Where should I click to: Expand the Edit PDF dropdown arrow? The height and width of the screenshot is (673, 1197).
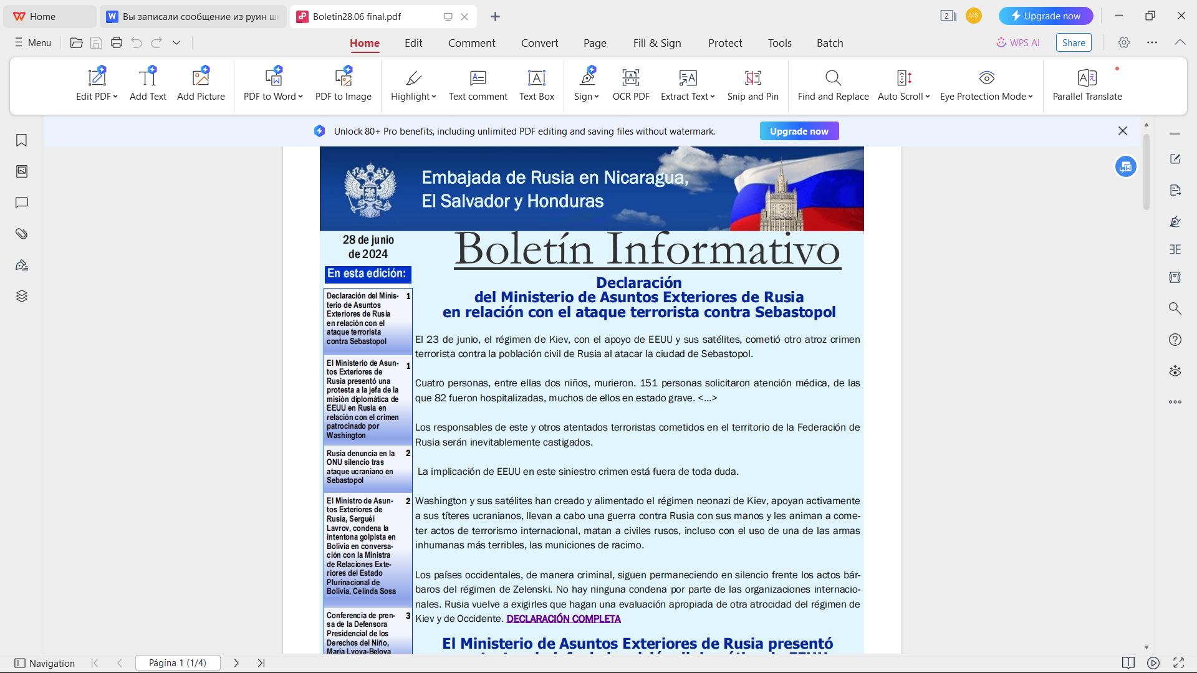point(115,97)
